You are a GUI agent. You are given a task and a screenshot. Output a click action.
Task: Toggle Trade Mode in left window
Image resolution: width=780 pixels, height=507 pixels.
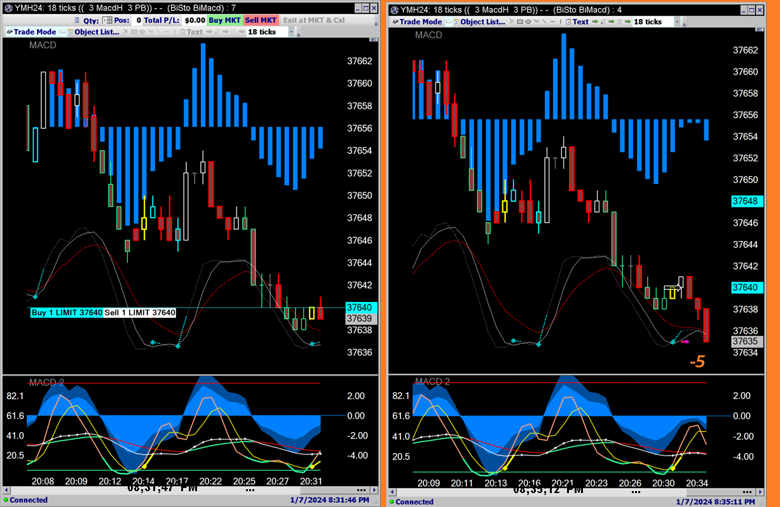tap(32, 32)
